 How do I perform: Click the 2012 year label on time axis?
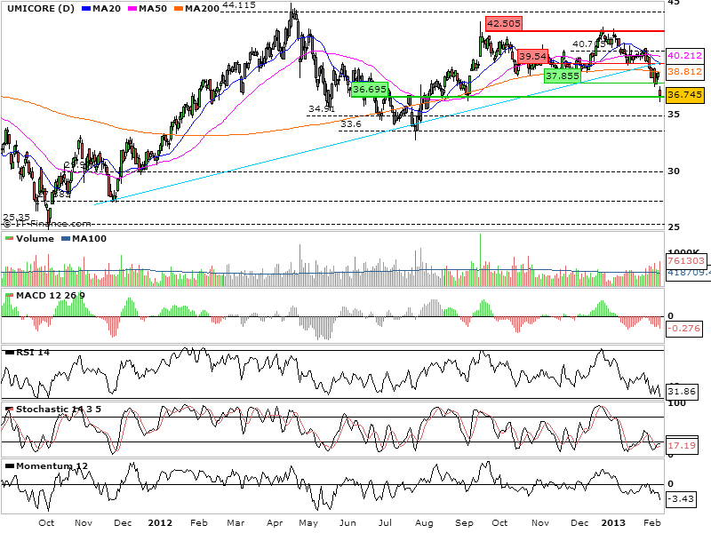point(160,523)
